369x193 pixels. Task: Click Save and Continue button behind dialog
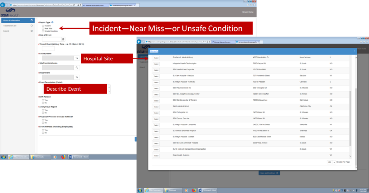269,173
